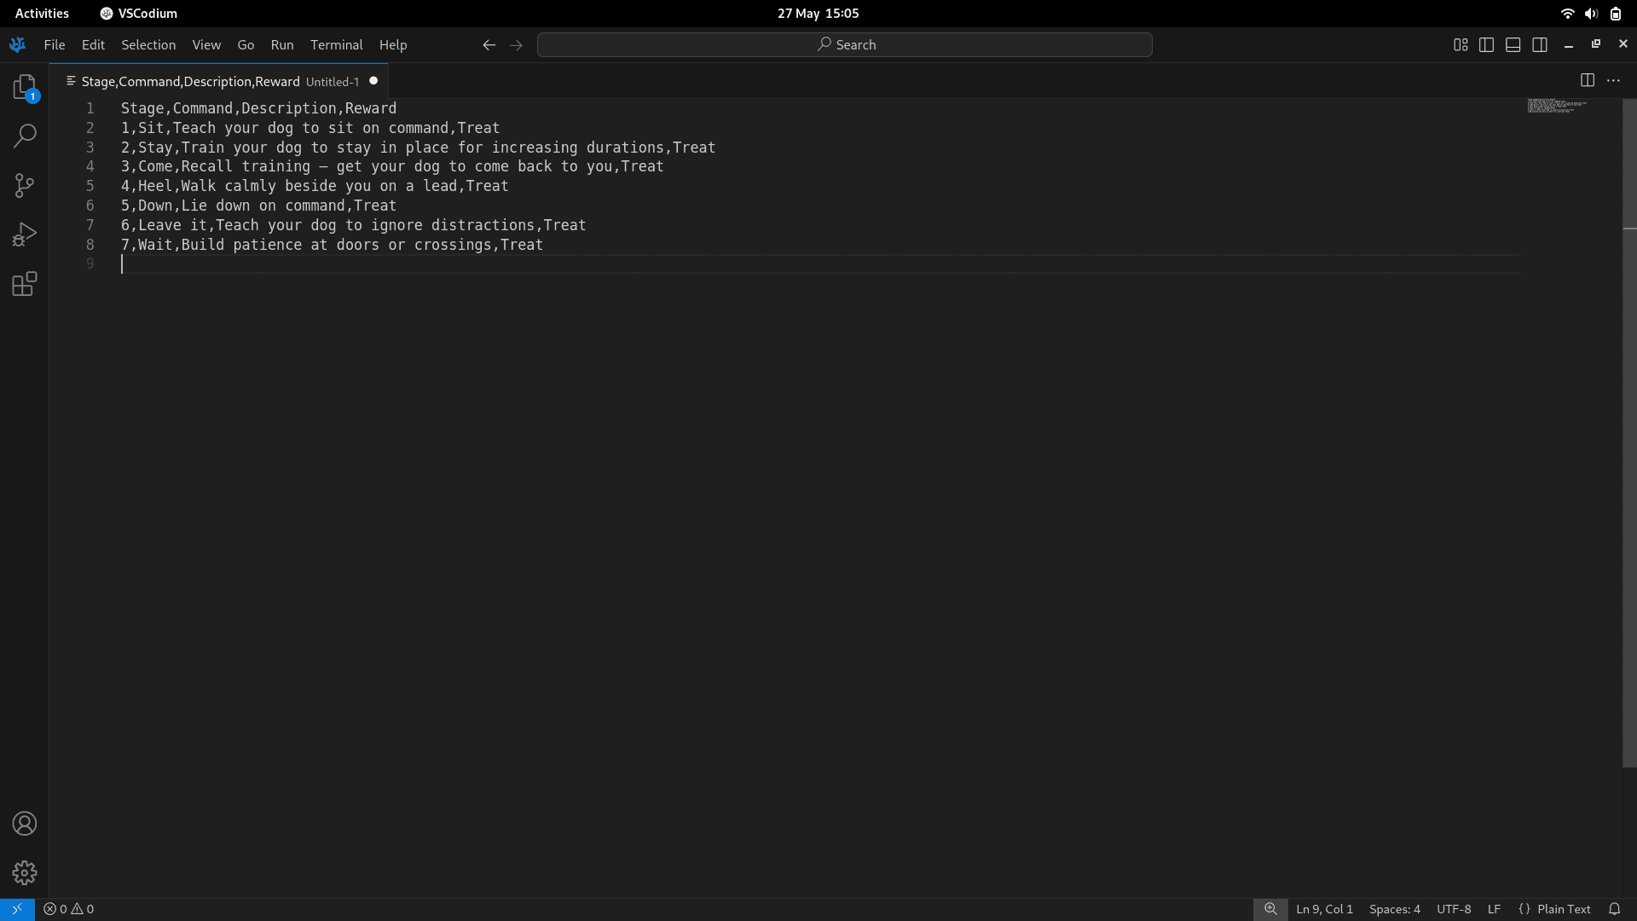Open Customize Layout button
Image resolution: width=1637 pixels, height=921 pixels.
(x=1461, y=44)
